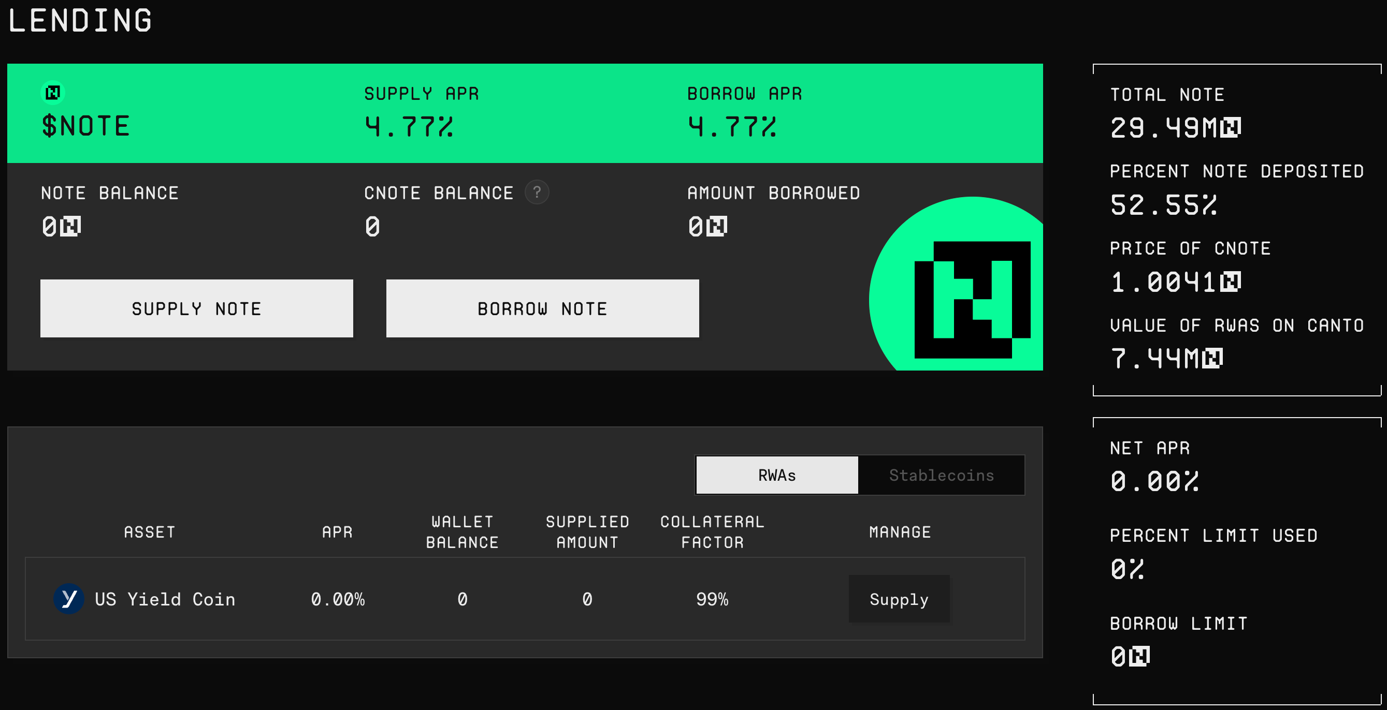The width and height of the screenshot is (1387, 710).
Task: Click NOTE symbol next to Total Note value
Action: point(1231,128)
